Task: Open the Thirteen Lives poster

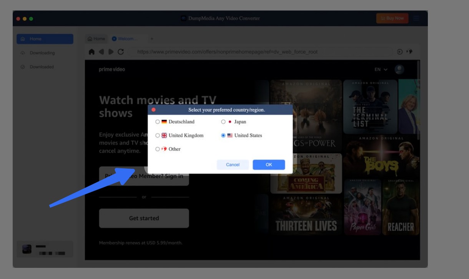Action: [306, 214]
